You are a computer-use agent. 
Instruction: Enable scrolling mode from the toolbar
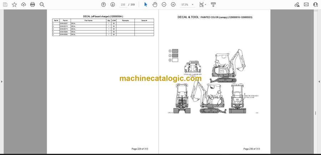click(213, 5)
